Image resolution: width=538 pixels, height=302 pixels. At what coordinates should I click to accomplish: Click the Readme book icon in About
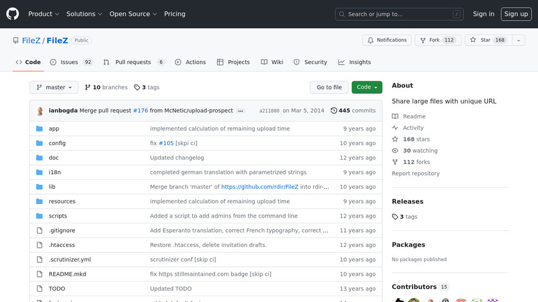point(396,116)
